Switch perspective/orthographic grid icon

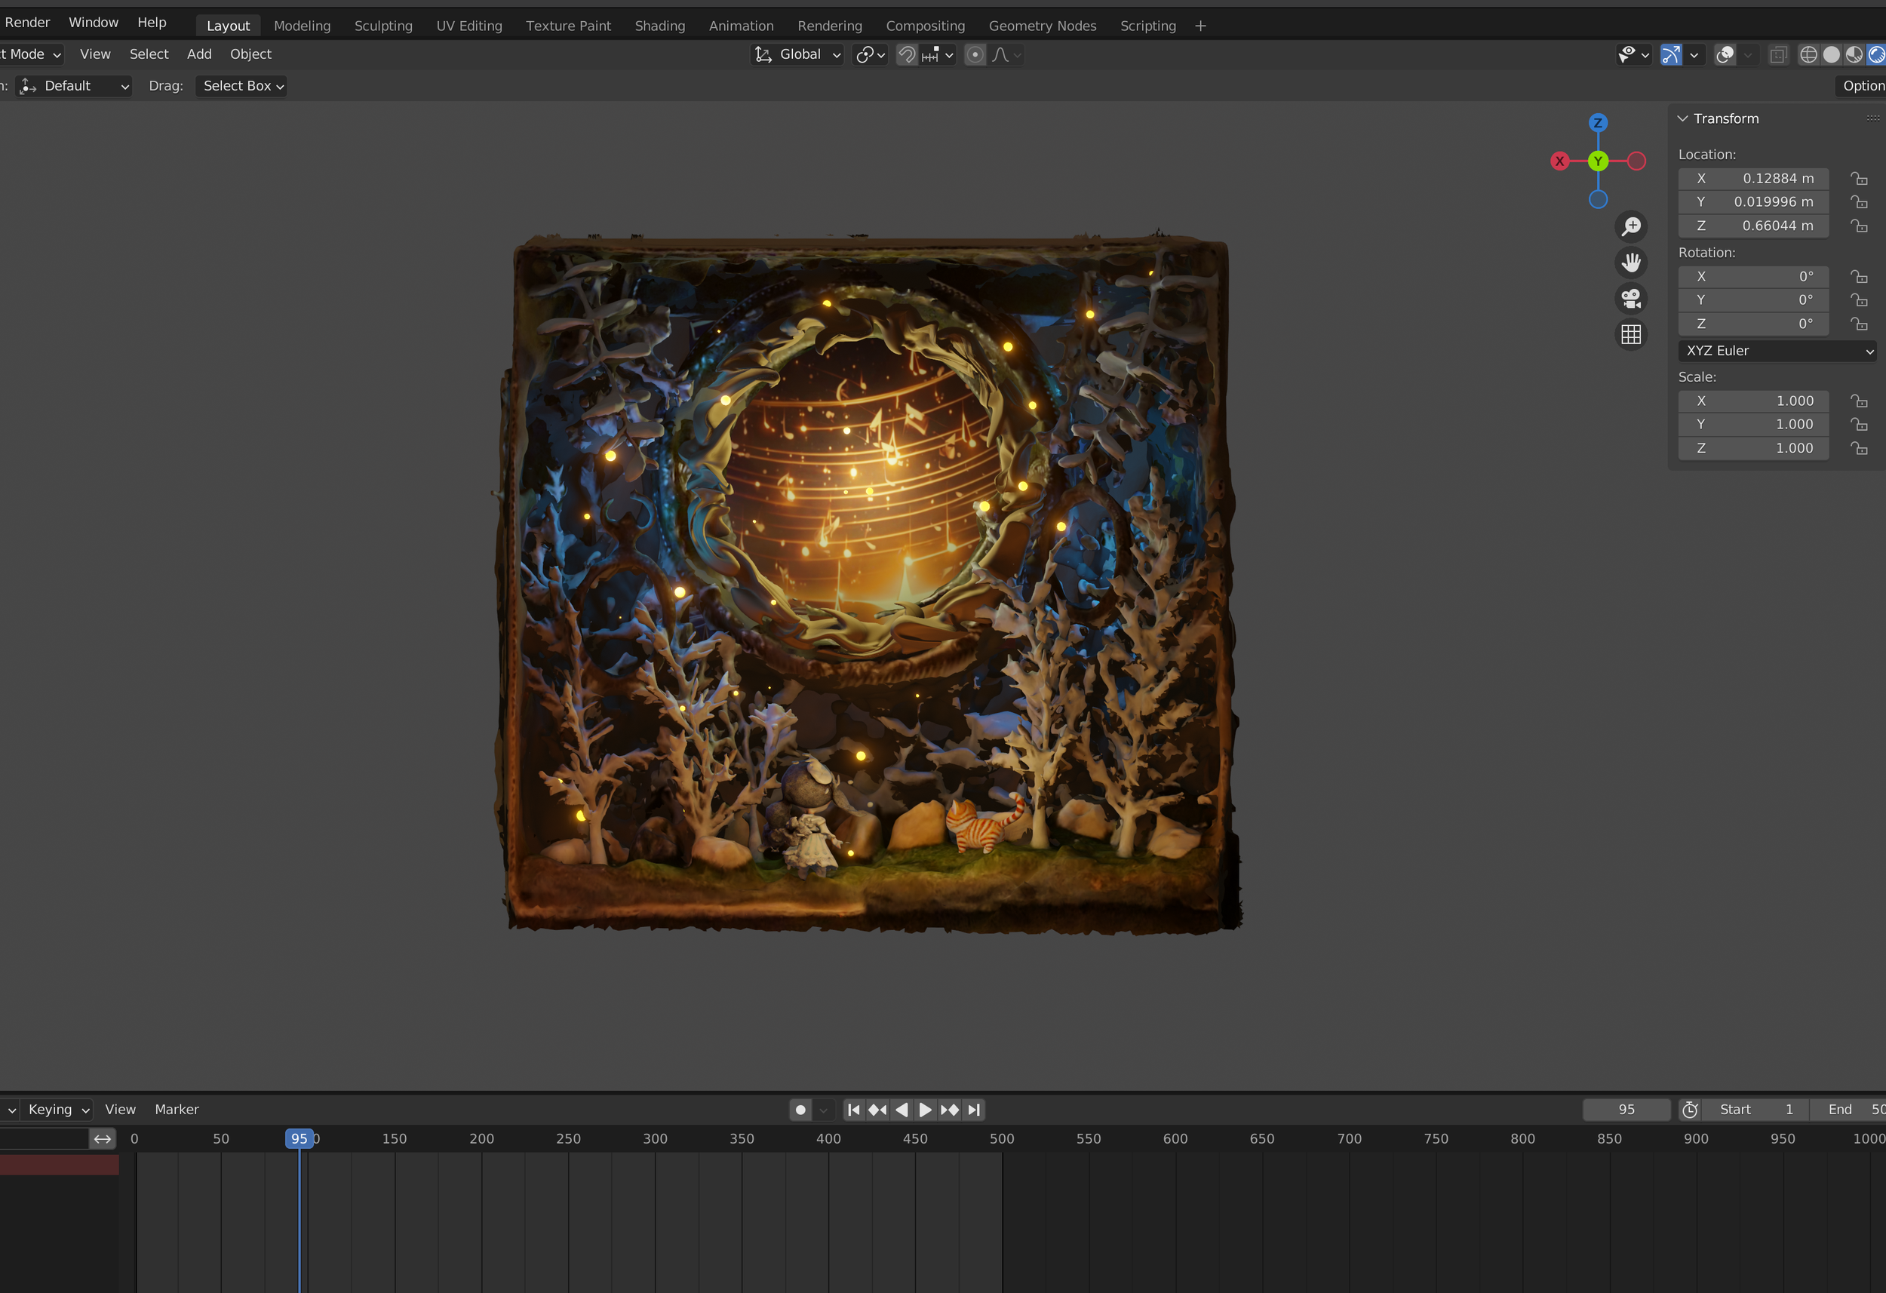1630,334
